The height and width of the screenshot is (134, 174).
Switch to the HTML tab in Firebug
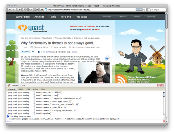coord(21,89)
